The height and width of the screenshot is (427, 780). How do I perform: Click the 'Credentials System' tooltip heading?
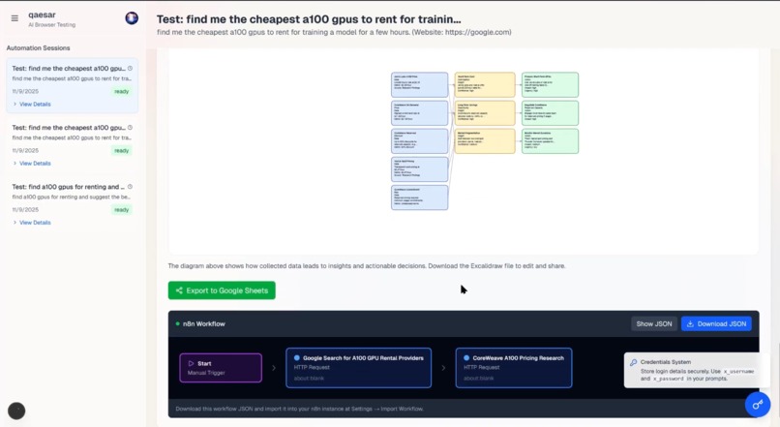pos(666,362)
